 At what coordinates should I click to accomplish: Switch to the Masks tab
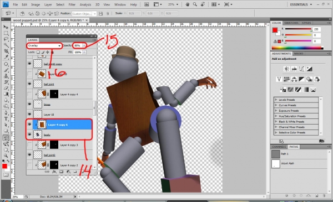click(x=299, y=54)
